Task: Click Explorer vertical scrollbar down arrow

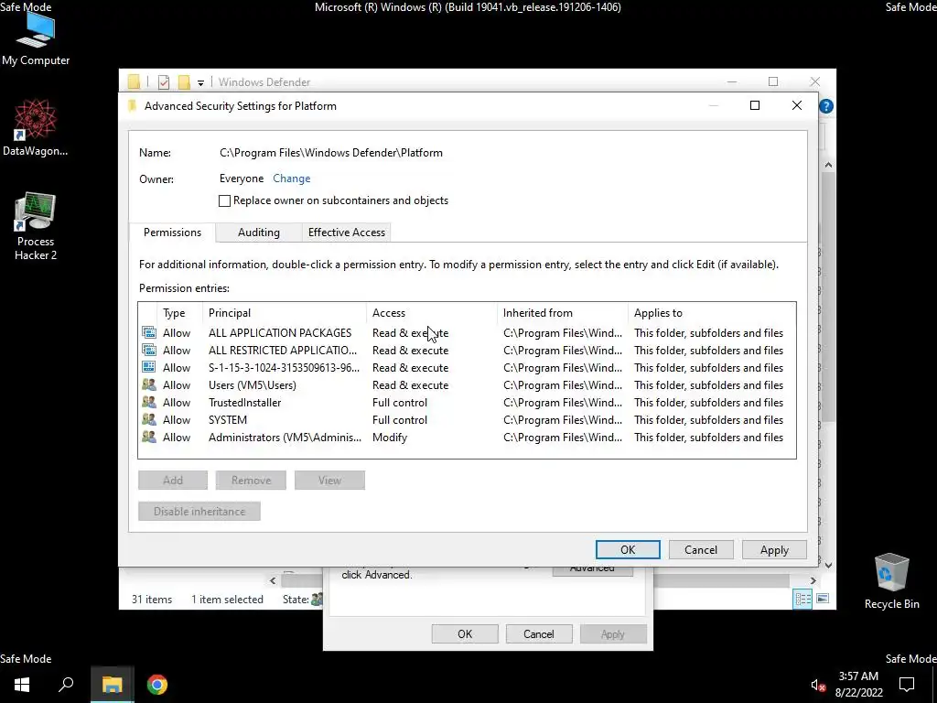Action: [x=828, y=565]
